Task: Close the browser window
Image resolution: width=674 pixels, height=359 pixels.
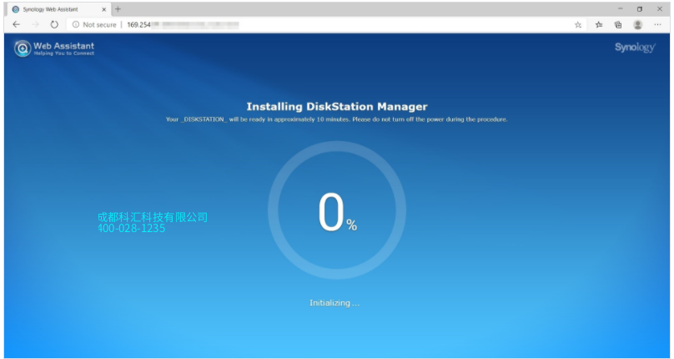Action: pos(659,9)
